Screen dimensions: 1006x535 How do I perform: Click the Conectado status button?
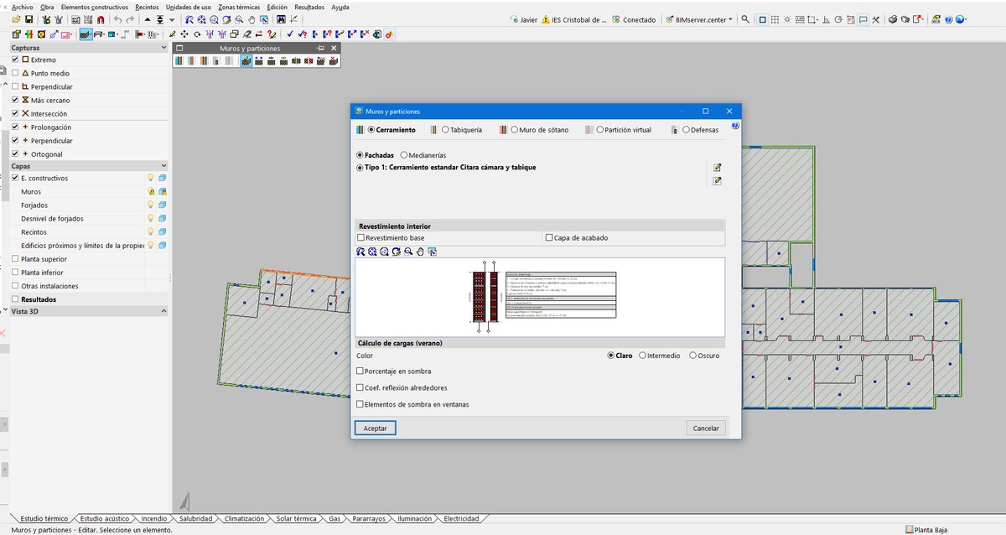click(x=633, y=19)
